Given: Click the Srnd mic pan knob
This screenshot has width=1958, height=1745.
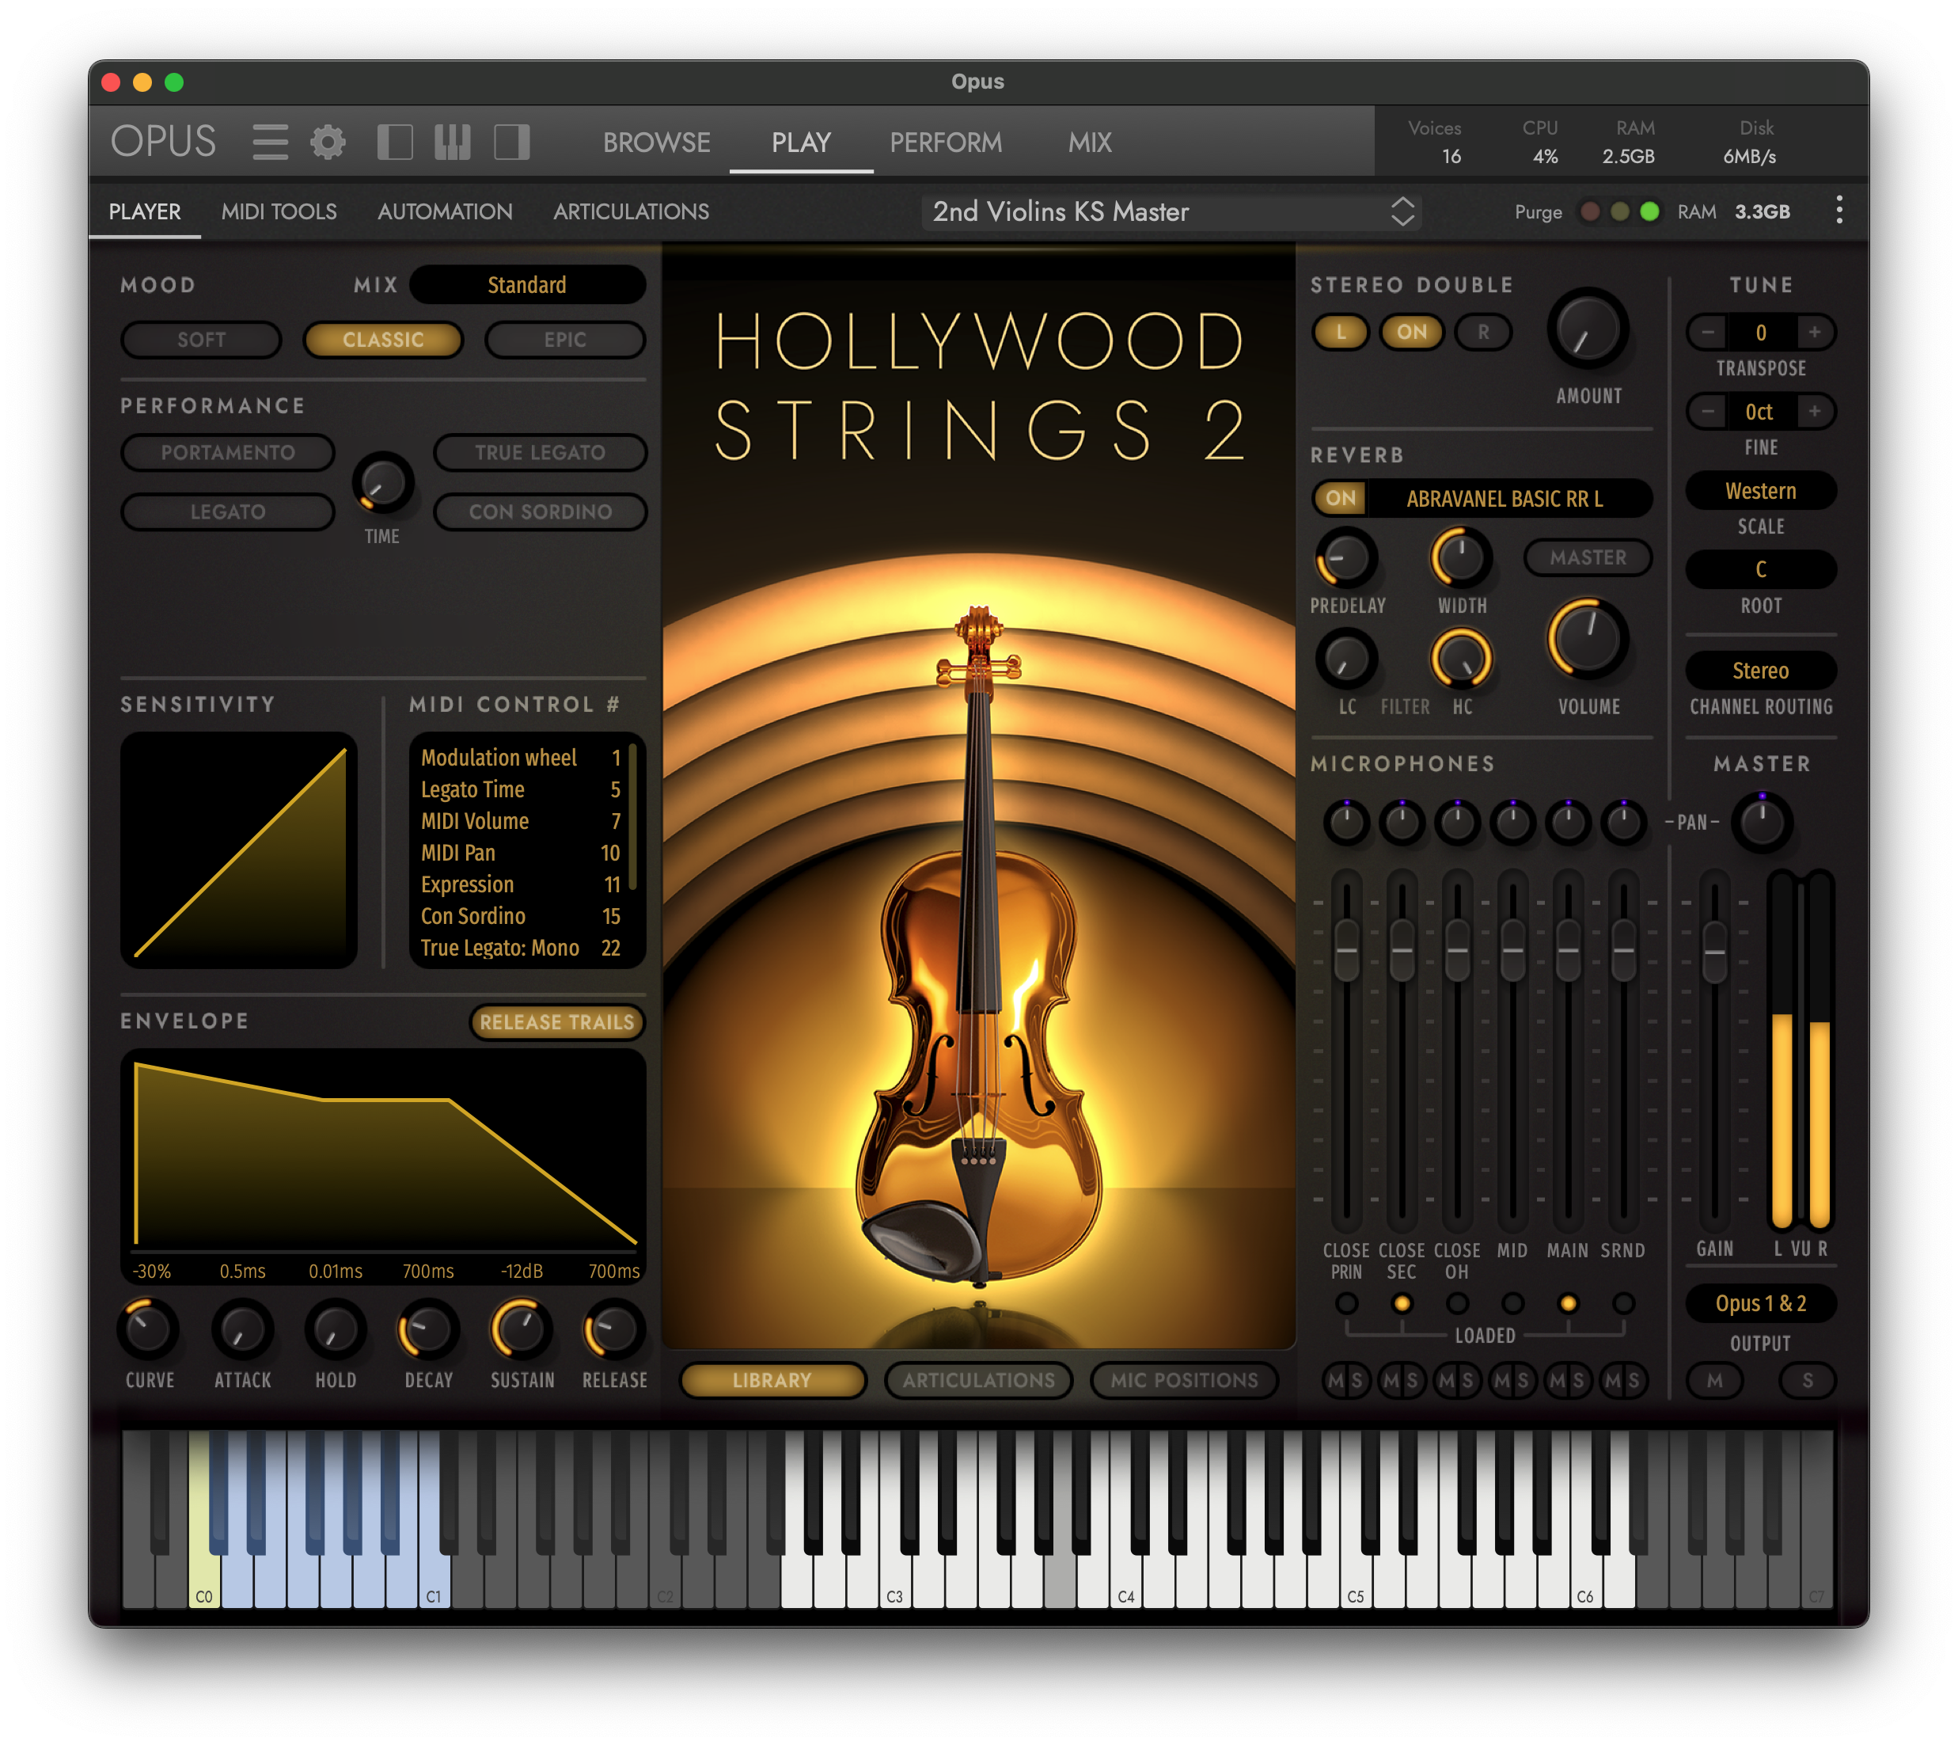Looking at the screenshot, I should (1623, 822).
